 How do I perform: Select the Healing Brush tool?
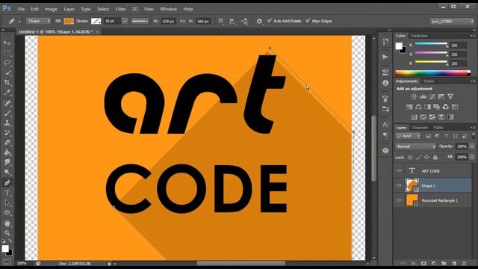tap(7, 103)
